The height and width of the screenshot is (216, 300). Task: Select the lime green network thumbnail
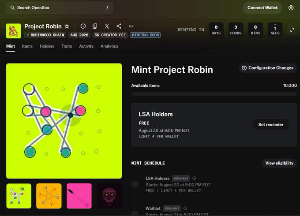[x=19, y=196]
